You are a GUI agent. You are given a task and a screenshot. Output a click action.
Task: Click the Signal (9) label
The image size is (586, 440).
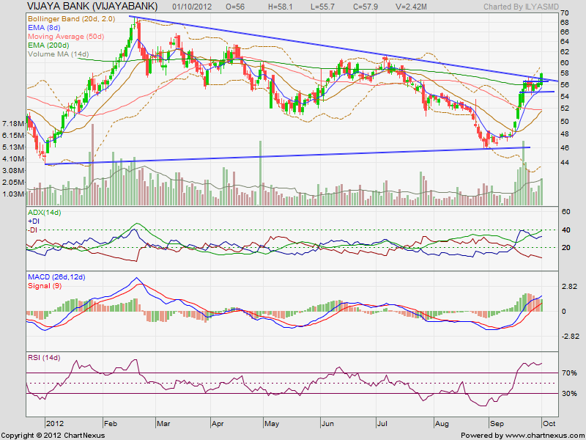coord(45,286)
